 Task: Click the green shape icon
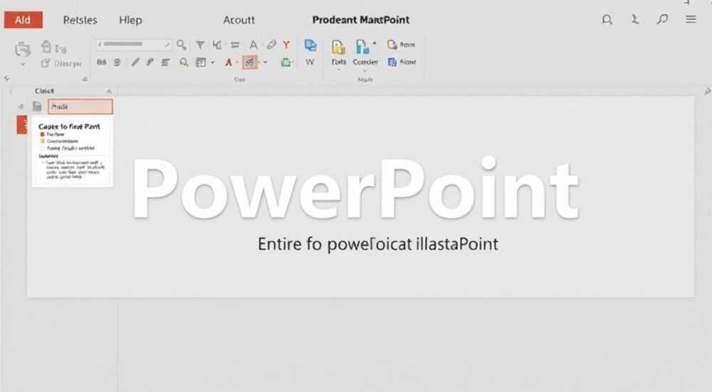(286, 62)
